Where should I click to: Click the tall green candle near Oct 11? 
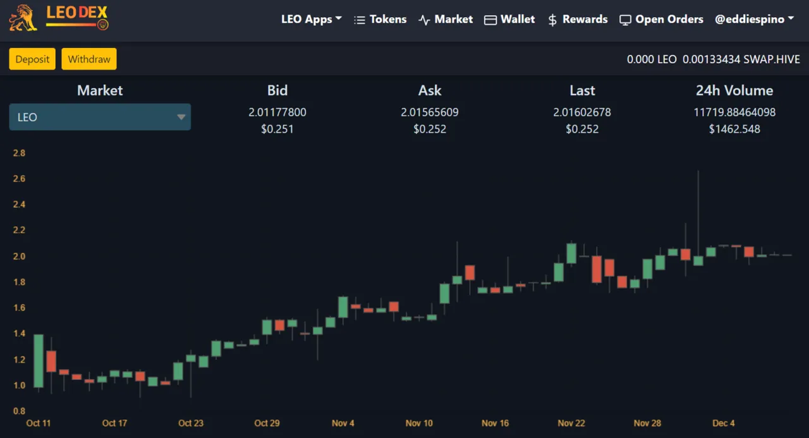pos(39,361)
